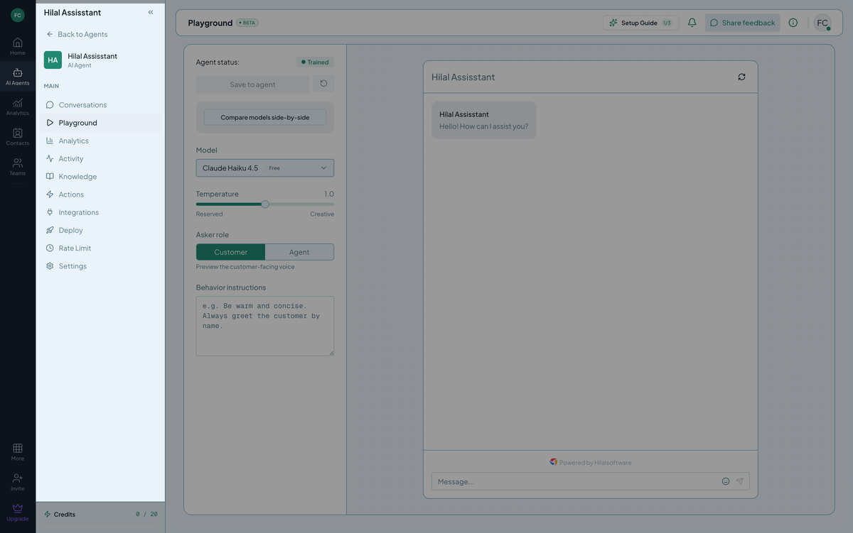The image size is (853, 533).
Task: Click the send message arrow
Action: coord(739,481)
